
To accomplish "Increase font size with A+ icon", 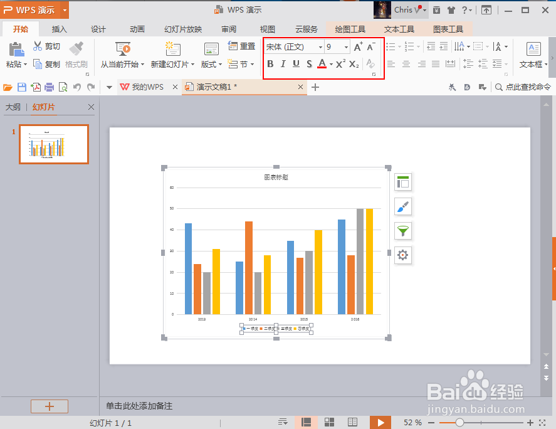I will coord(358,46).
